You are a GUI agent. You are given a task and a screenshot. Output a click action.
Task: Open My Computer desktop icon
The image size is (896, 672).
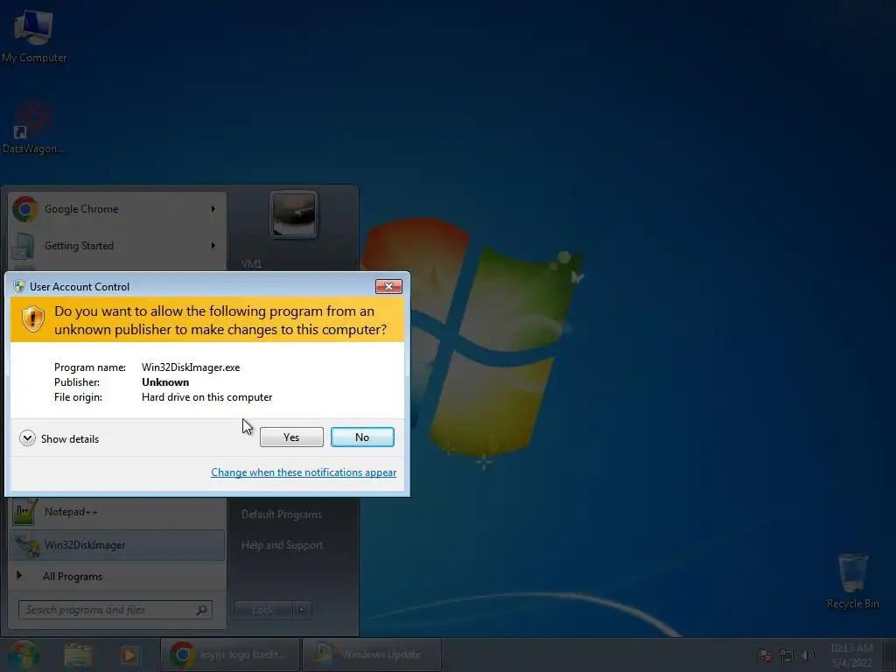coord(34,35)
